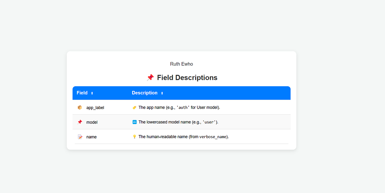Image resolution: width=385 pixels, height=193 pixels.
Task: Click the label tag icon in app_label's description
Action: (134, 107)
